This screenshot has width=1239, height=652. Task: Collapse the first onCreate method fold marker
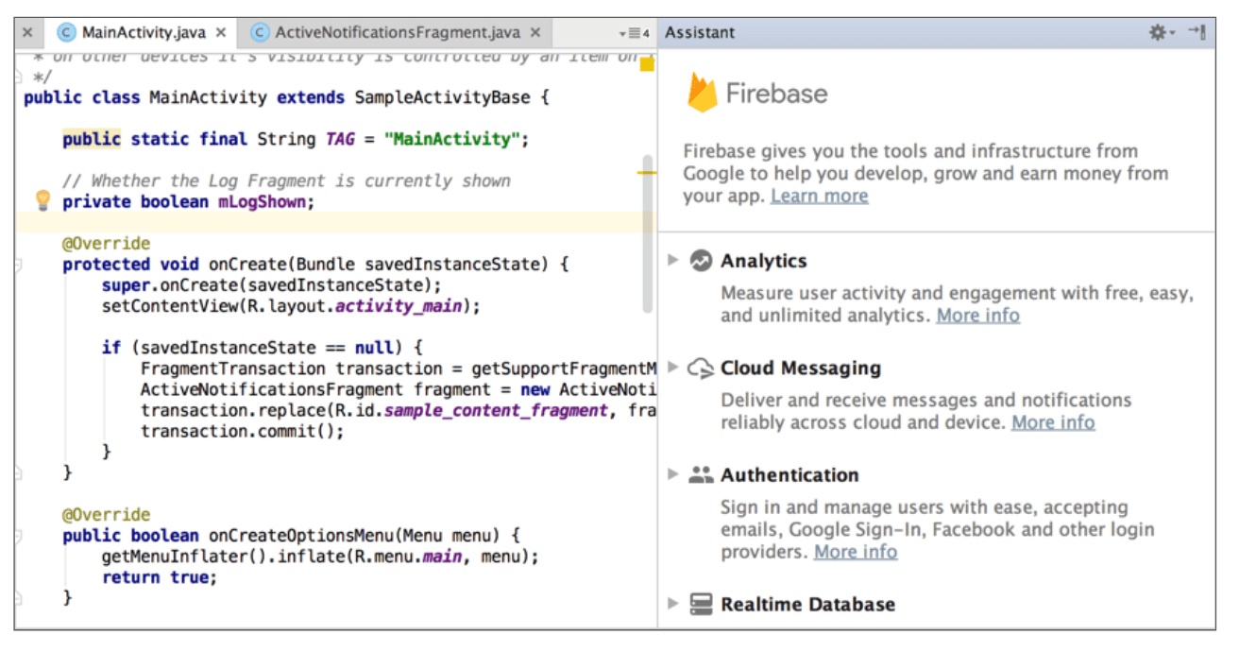click(x=18, y=266)
